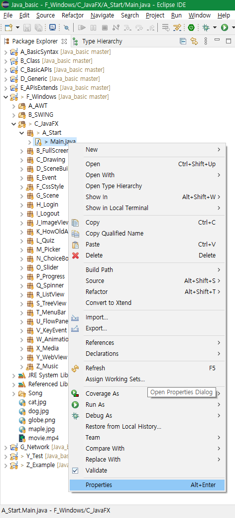Viewport: 235px width, 518px height.
Task: Choose Copy in context menu
Action: click(x=147, y=223)
